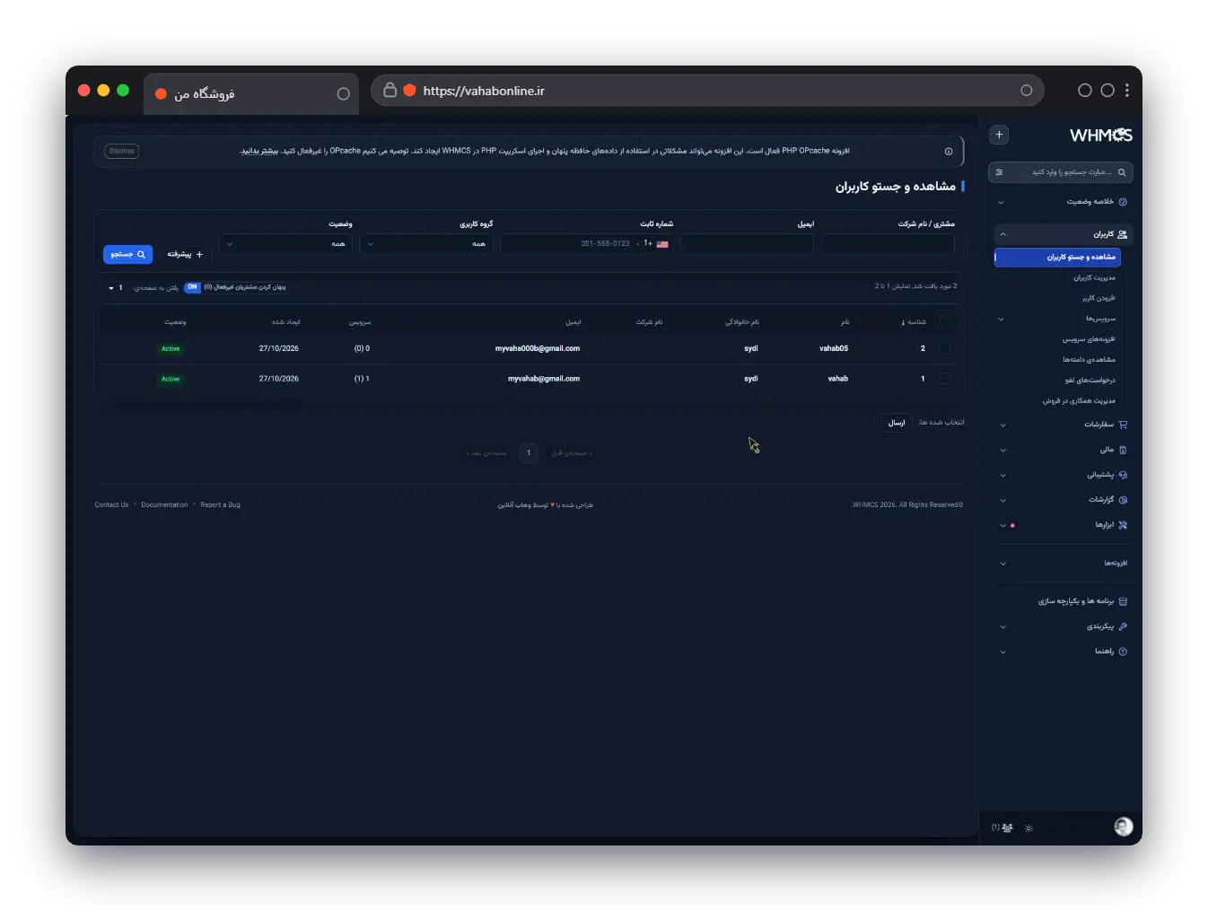Open the وضعیت status dropdown
Image resolution: width=1208 pixels, height=911 pixels.
[285, 244]
